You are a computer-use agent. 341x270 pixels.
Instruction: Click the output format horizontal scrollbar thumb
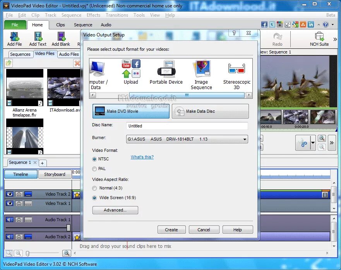pos(187,95)
